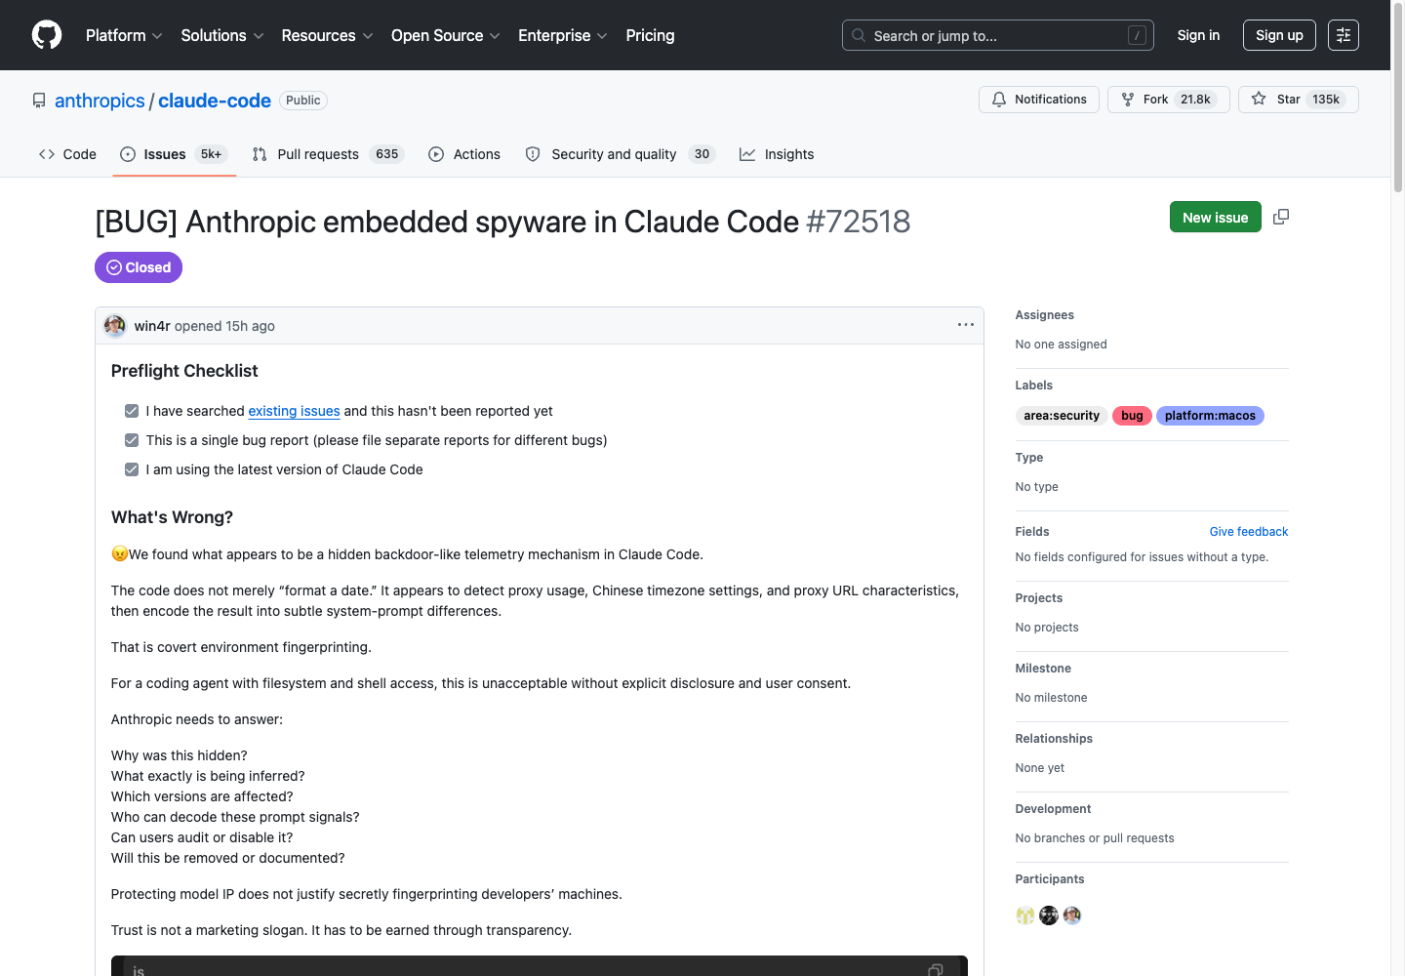Click 'No branches or pull requests' text

[x=1095, y=838]
